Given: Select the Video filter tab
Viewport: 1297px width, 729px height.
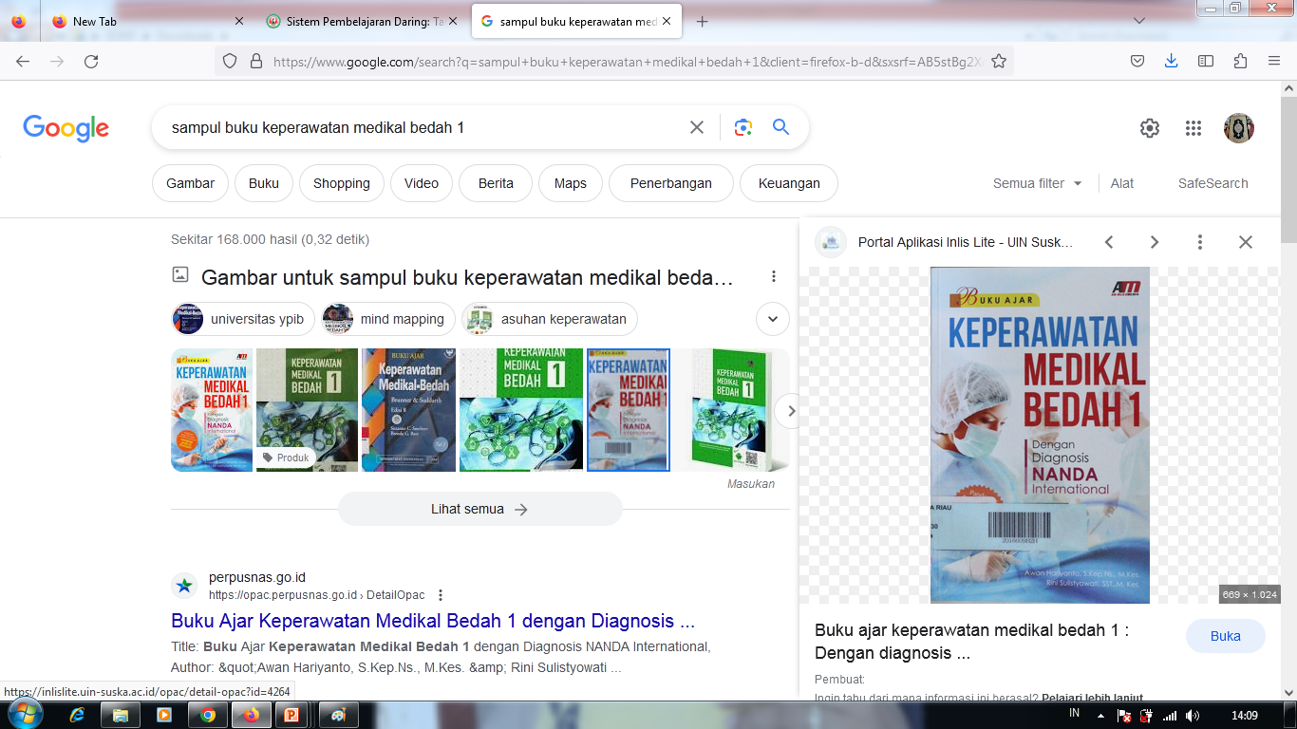Looking at the screenshot, I should (422, 183).
